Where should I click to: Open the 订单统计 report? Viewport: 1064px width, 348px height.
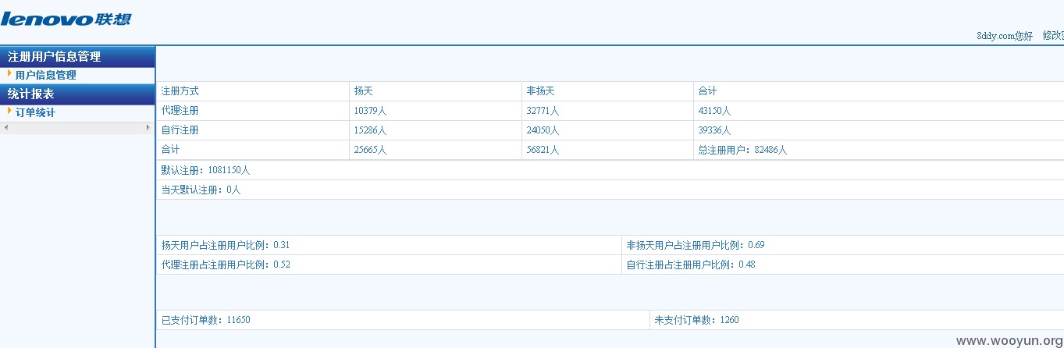click(x=36, y=112)
